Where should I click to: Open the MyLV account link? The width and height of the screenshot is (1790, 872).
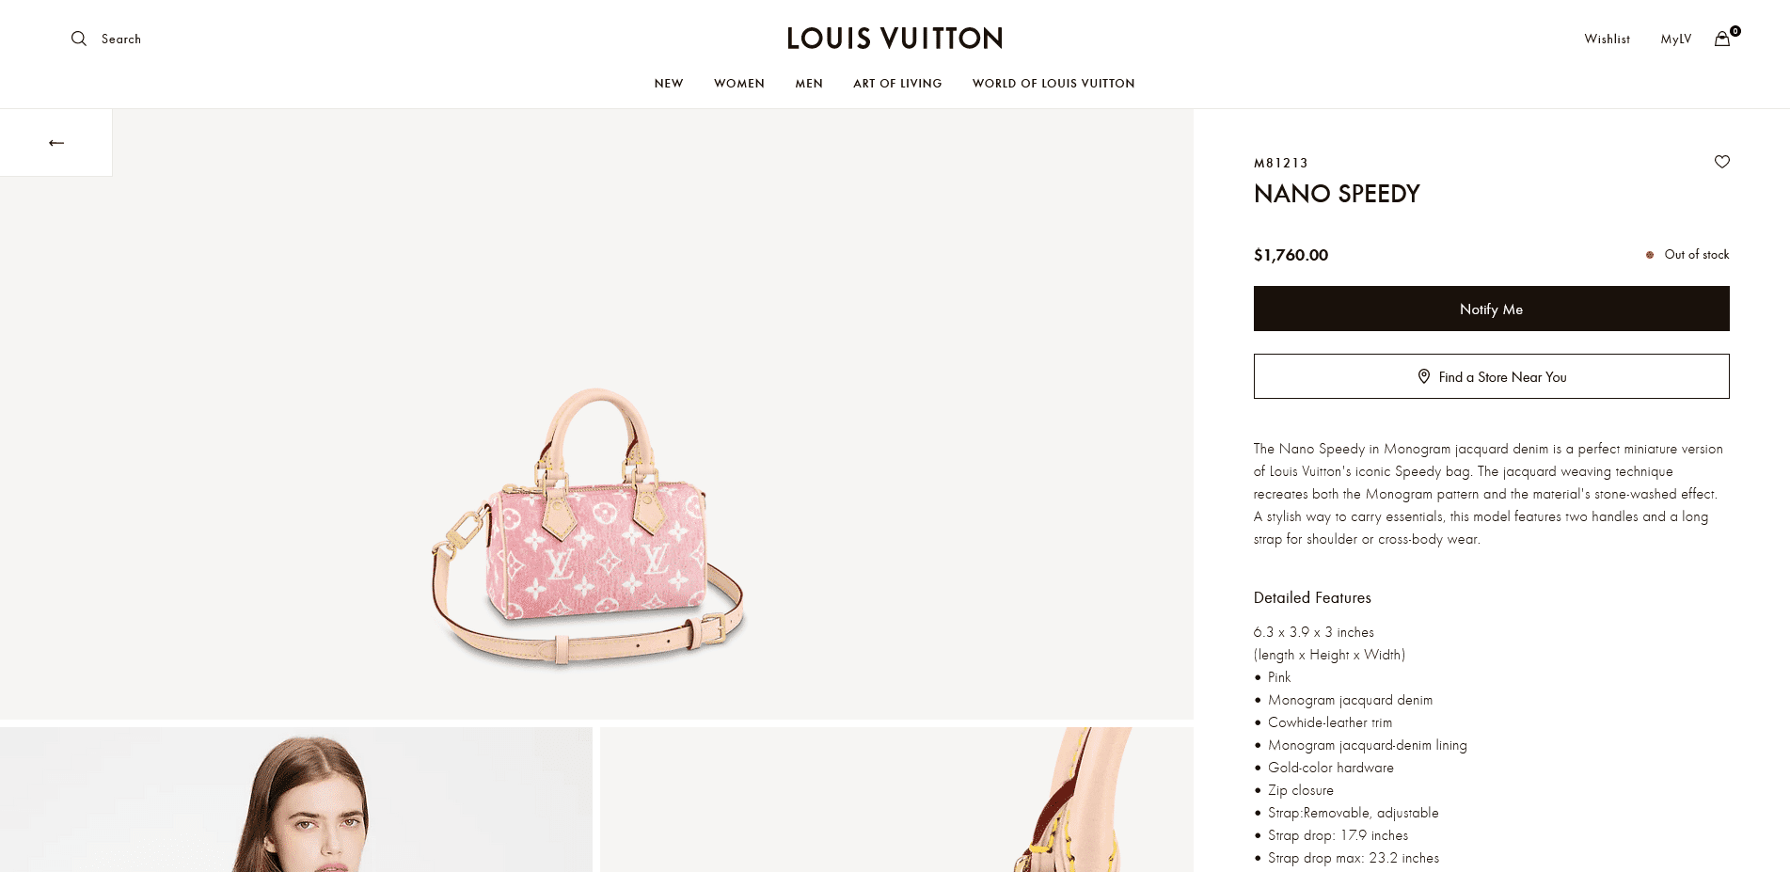1676,39
